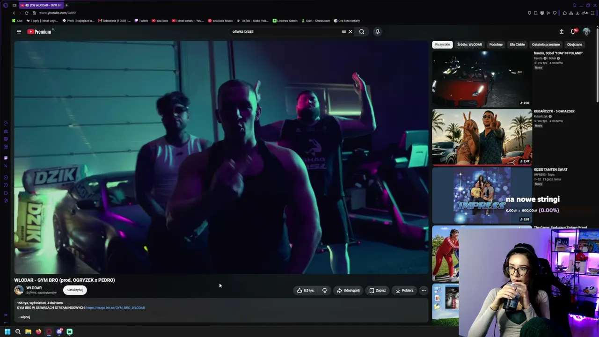Open the 1DAY IN POLAND video thumbnail
599x337 pixels.
(x=482, y=79)
